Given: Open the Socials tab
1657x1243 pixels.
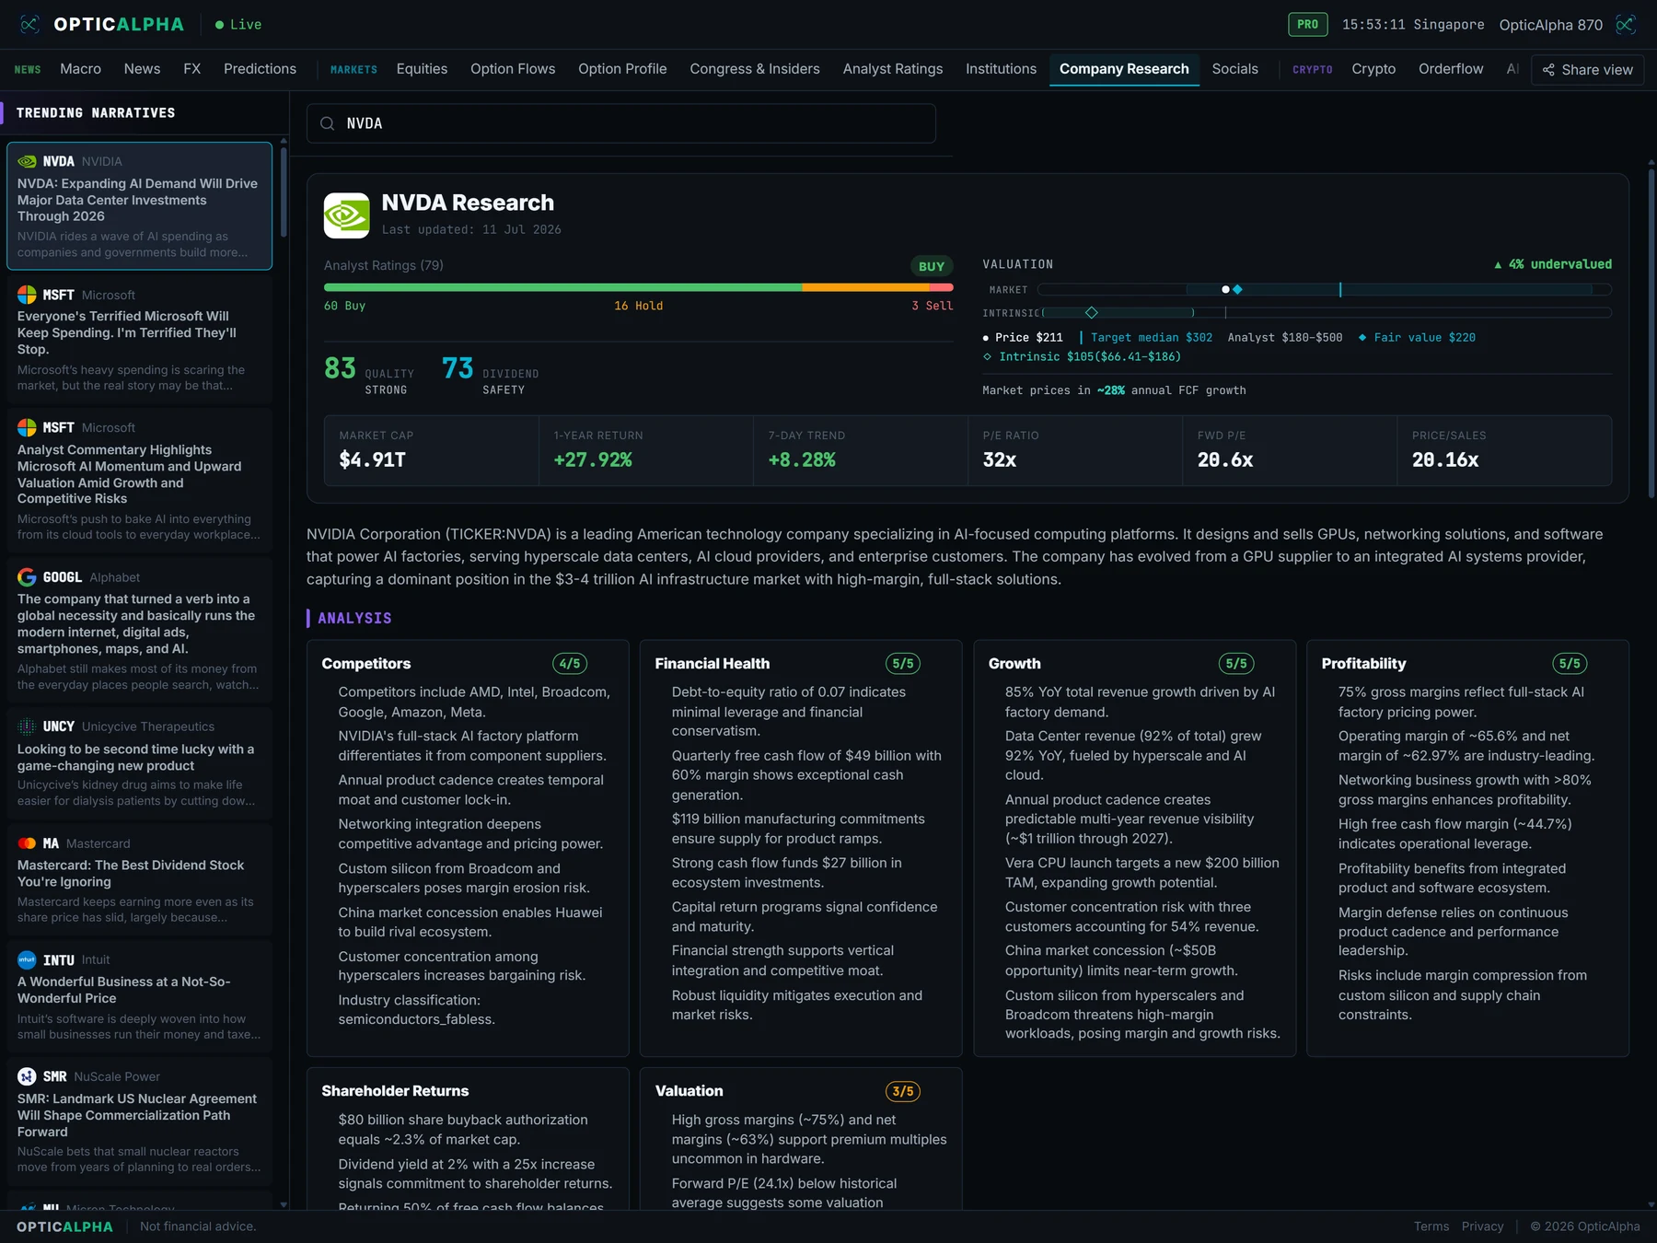Looking at the screenshot, I should tap(1234, 69).
